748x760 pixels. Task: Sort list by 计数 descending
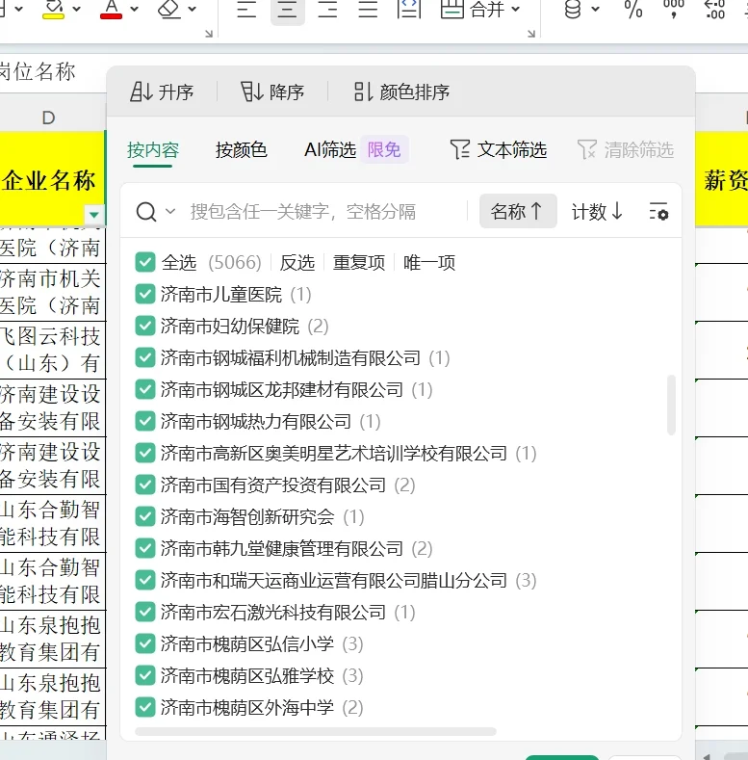597,211
